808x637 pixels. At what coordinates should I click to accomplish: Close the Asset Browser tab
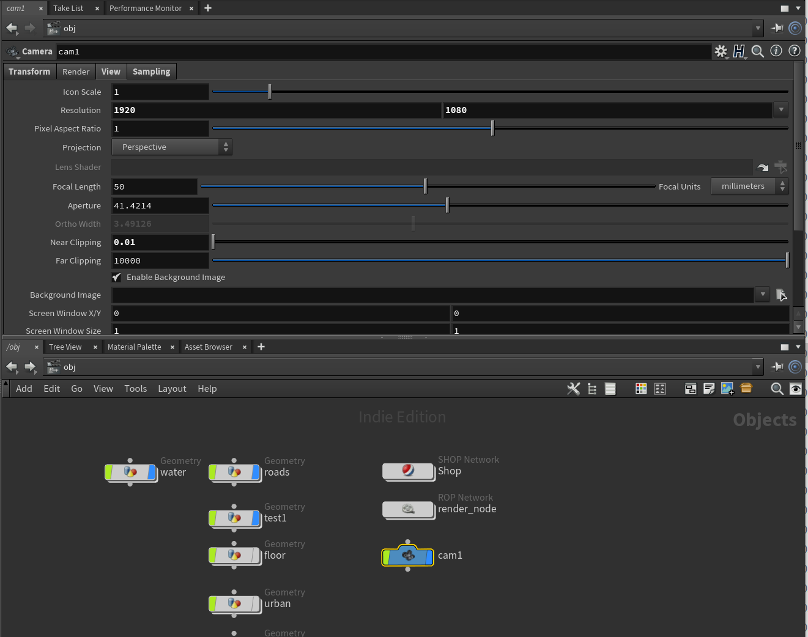pos(245,347)
